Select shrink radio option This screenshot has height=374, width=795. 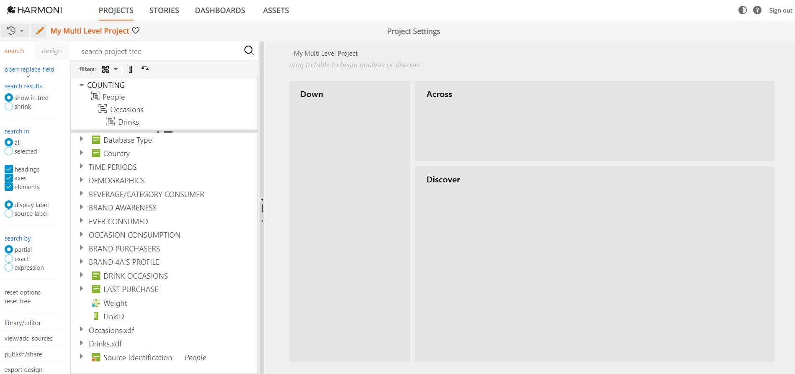9,106
